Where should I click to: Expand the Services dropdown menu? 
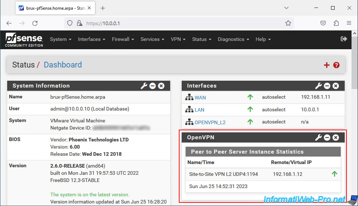tap(152, 39)
